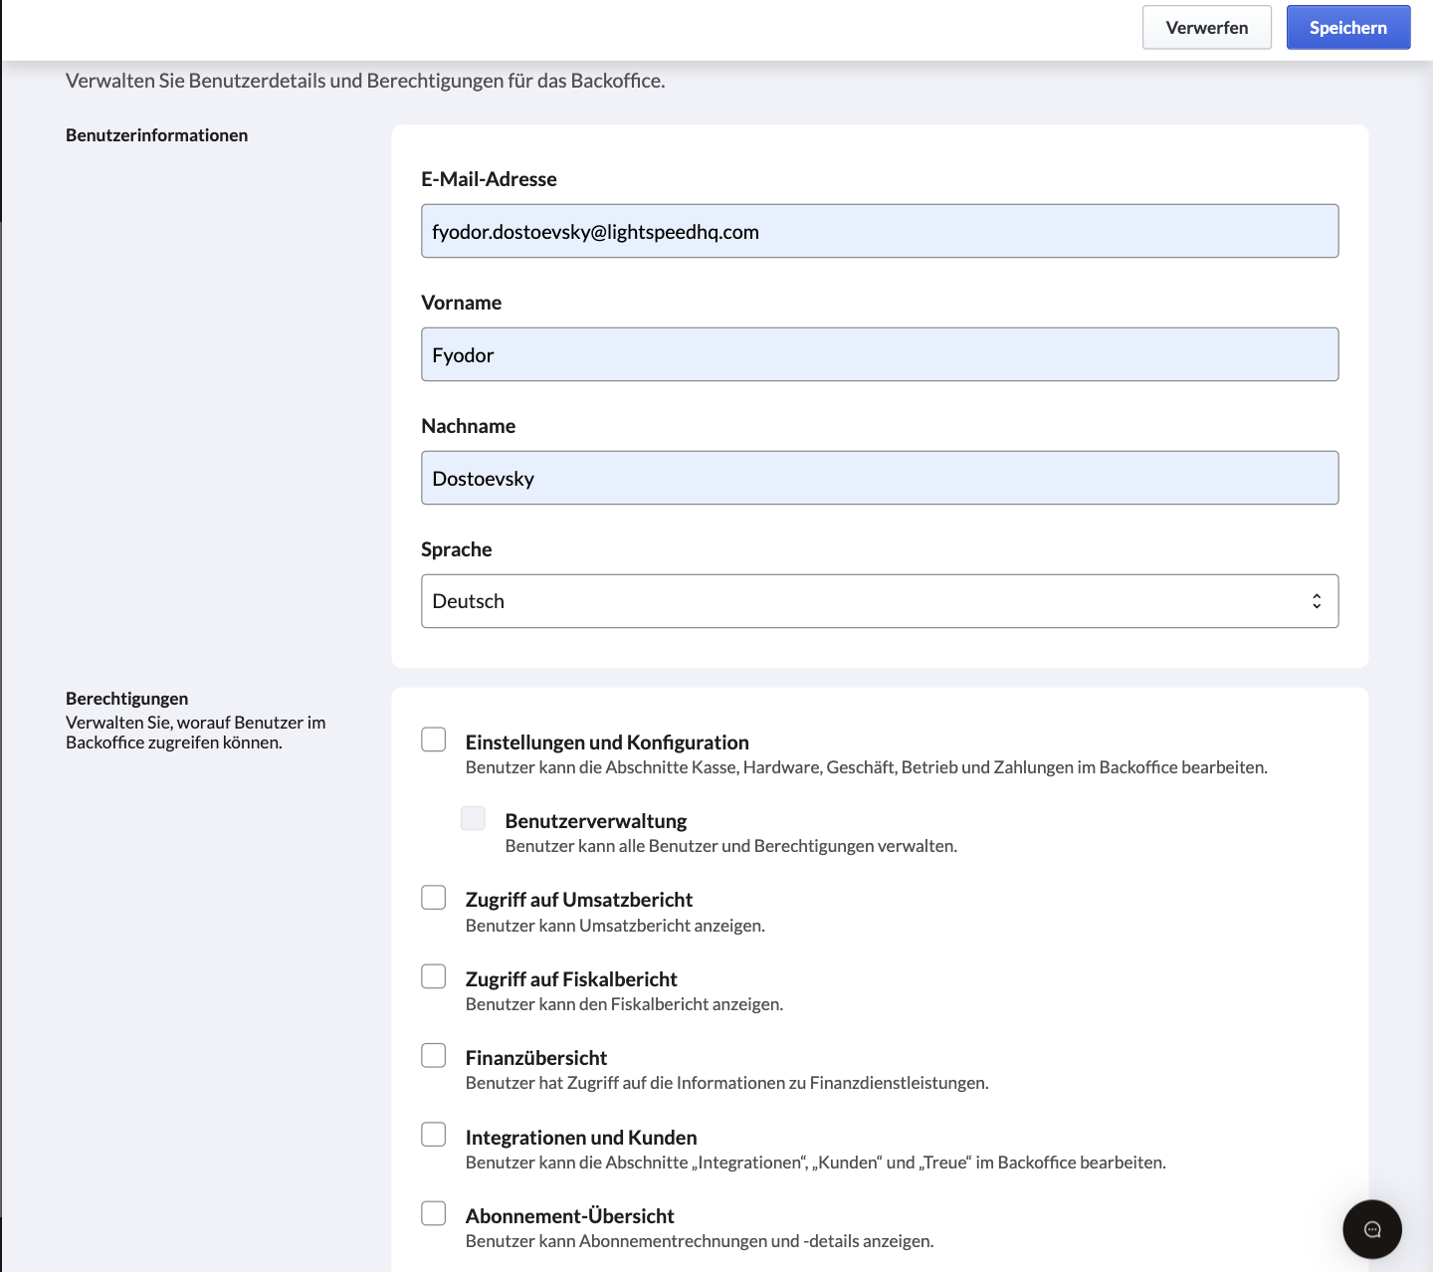Enable Einstellungen und Konfiguration checkbox
The width and height of the screenshot is (1433, 1272).
[x=434, y=740]
